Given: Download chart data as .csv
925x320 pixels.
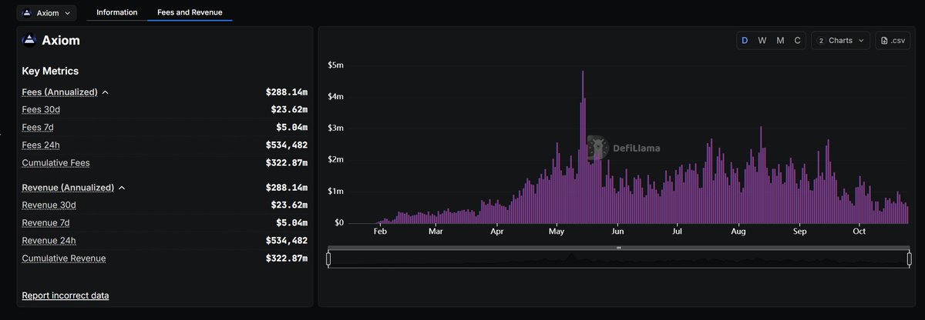Looking at the screenshot, I should 893,40.
